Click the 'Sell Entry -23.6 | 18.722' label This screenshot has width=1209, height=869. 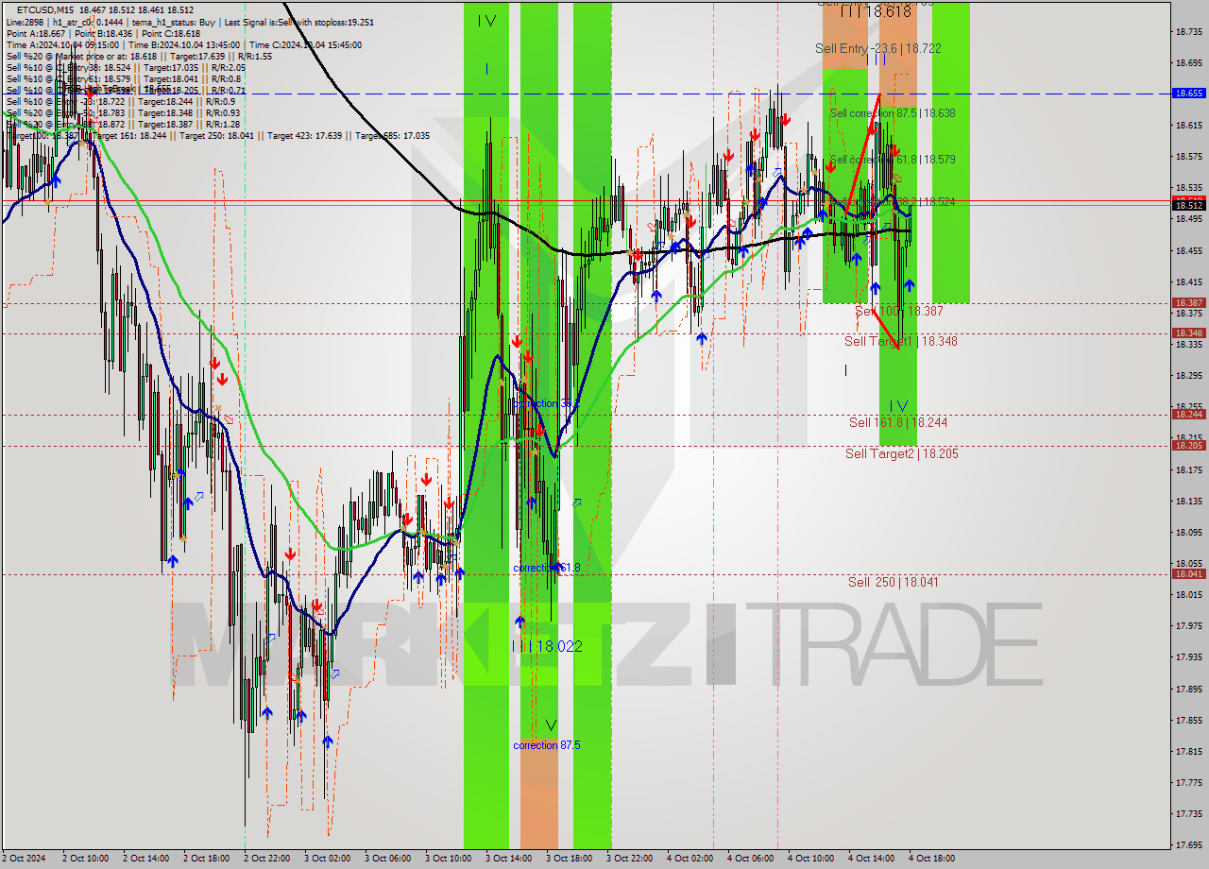click(877, 48)
